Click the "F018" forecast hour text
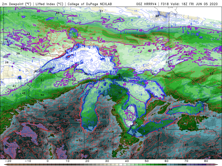 [x=165, y=4]
